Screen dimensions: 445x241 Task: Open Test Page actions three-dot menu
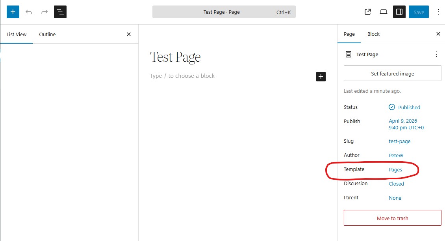point(436,54)
